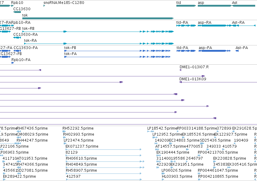The image size is (257, 181).
Task: Select the RH44247.5prime EST label
Action: point(32,140)
